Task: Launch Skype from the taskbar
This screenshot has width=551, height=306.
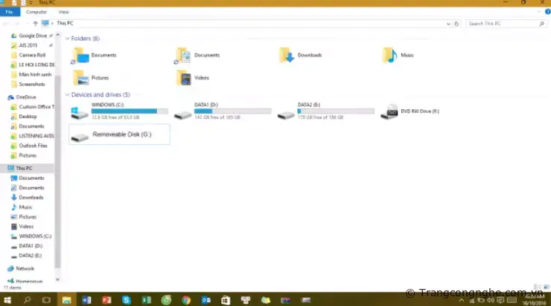Action: (x=127, y=299)
